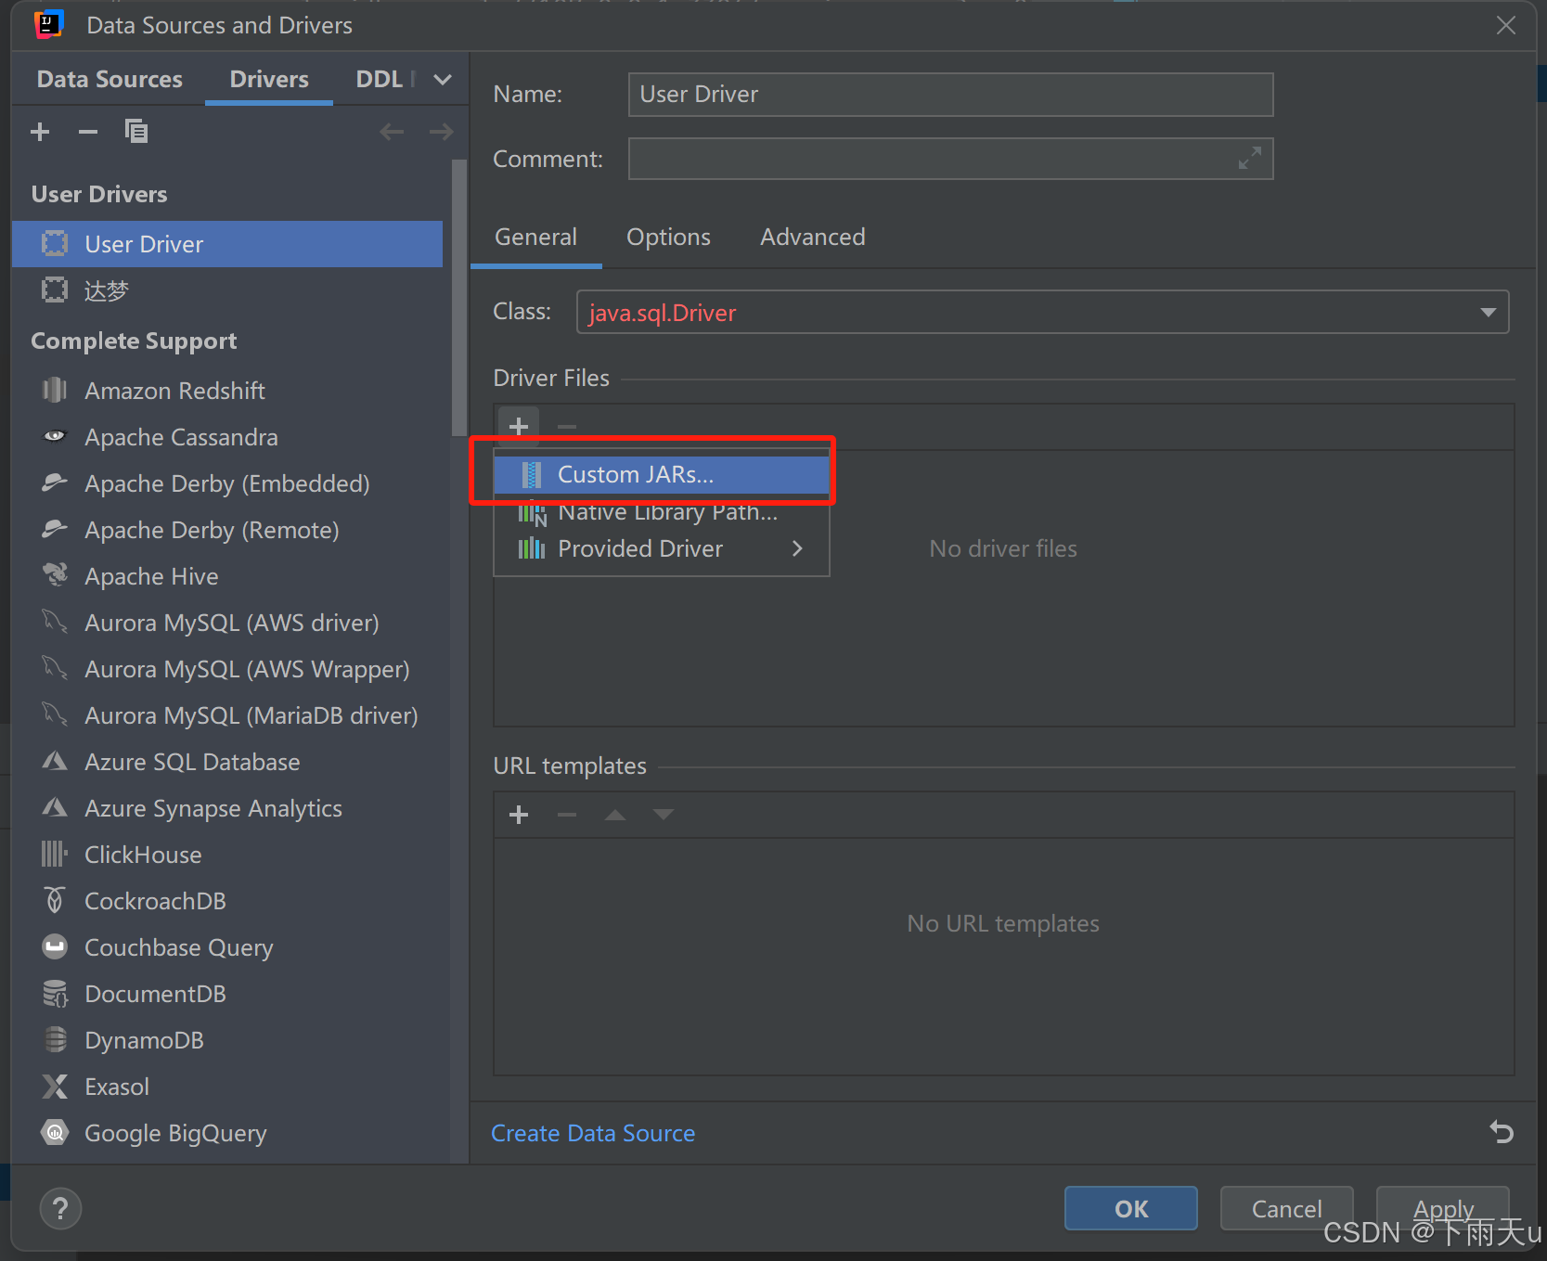Screen dimensions: 1547x1261
Task: Select Azure Synapse Analytics driver
Action: point(227,808)
